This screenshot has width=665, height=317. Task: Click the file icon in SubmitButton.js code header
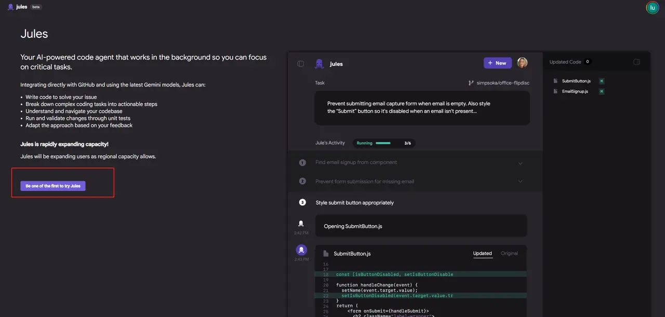pos(326,254)
